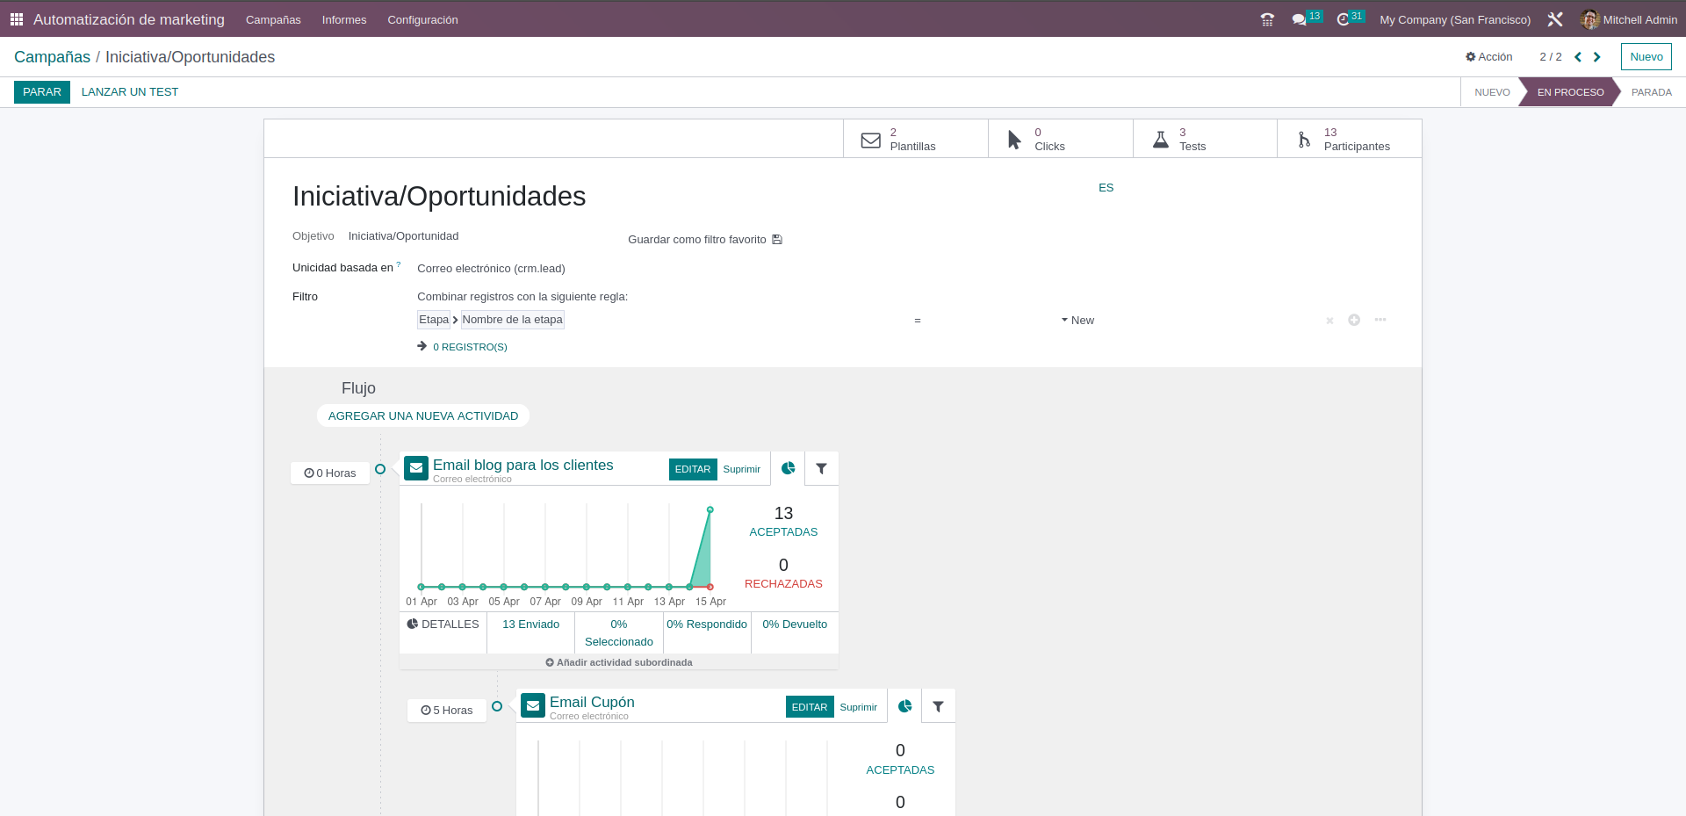Switch status to PARADA stage
The image size is (1686, 816).
[1651, 92]
